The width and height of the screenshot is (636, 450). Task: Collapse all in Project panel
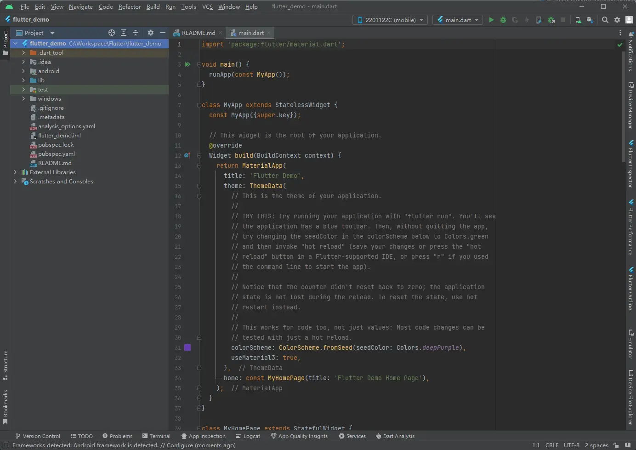136,33
